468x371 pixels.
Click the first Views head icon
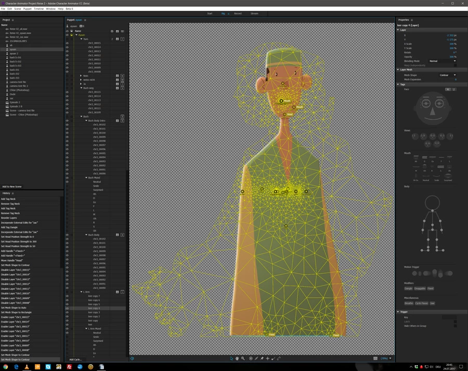click(x=415, y=136)
